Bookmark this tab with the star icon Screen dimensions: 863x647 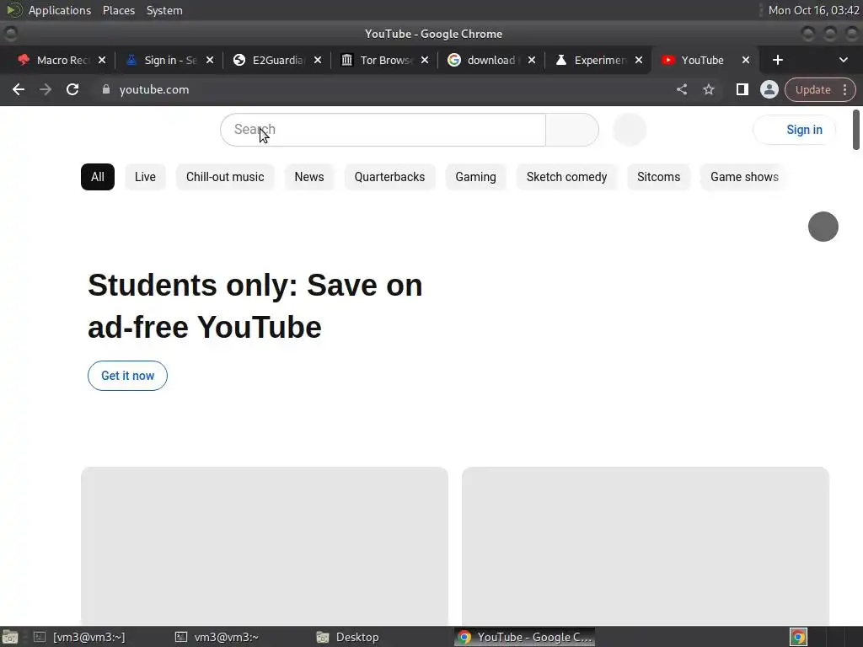click(709, 89)
